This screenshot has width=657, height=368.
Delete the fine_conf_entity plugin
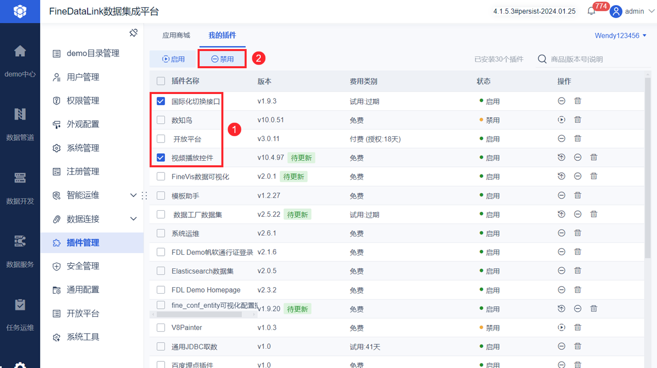[594, 308]
